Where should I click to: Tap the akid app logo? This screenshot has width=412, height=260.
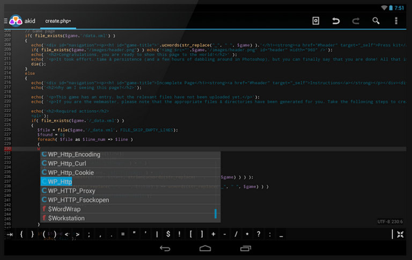16,21
